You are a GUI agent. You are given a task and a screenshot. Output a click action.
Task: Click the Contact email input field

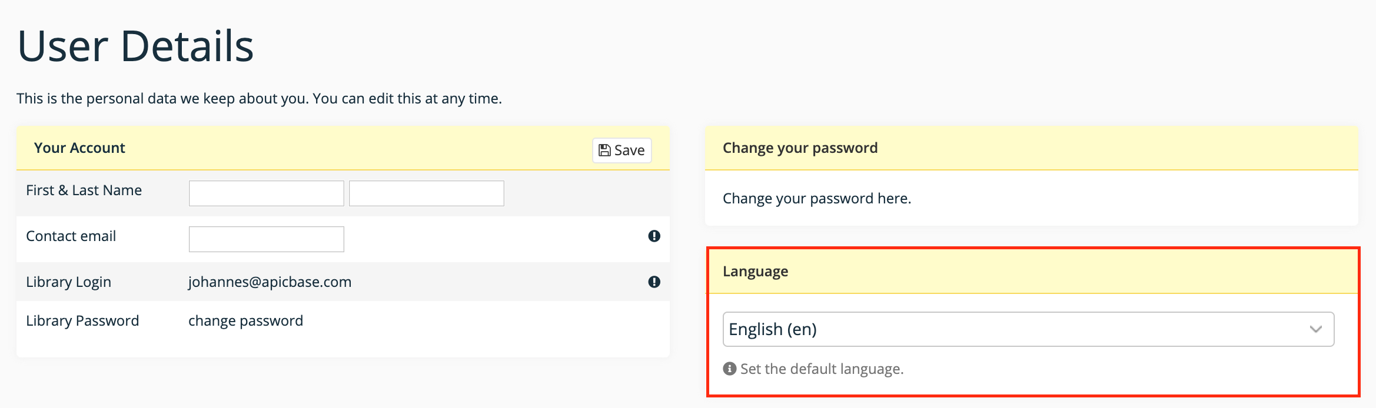[x=266, y=239]
